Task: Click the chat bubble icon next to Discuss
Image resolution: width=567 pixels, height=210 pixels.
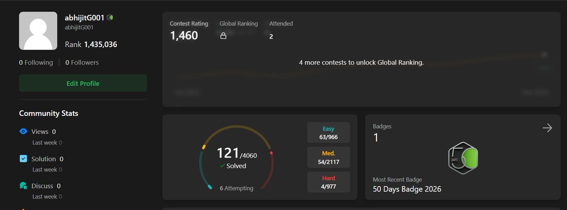Action: (x=23, y=186)
